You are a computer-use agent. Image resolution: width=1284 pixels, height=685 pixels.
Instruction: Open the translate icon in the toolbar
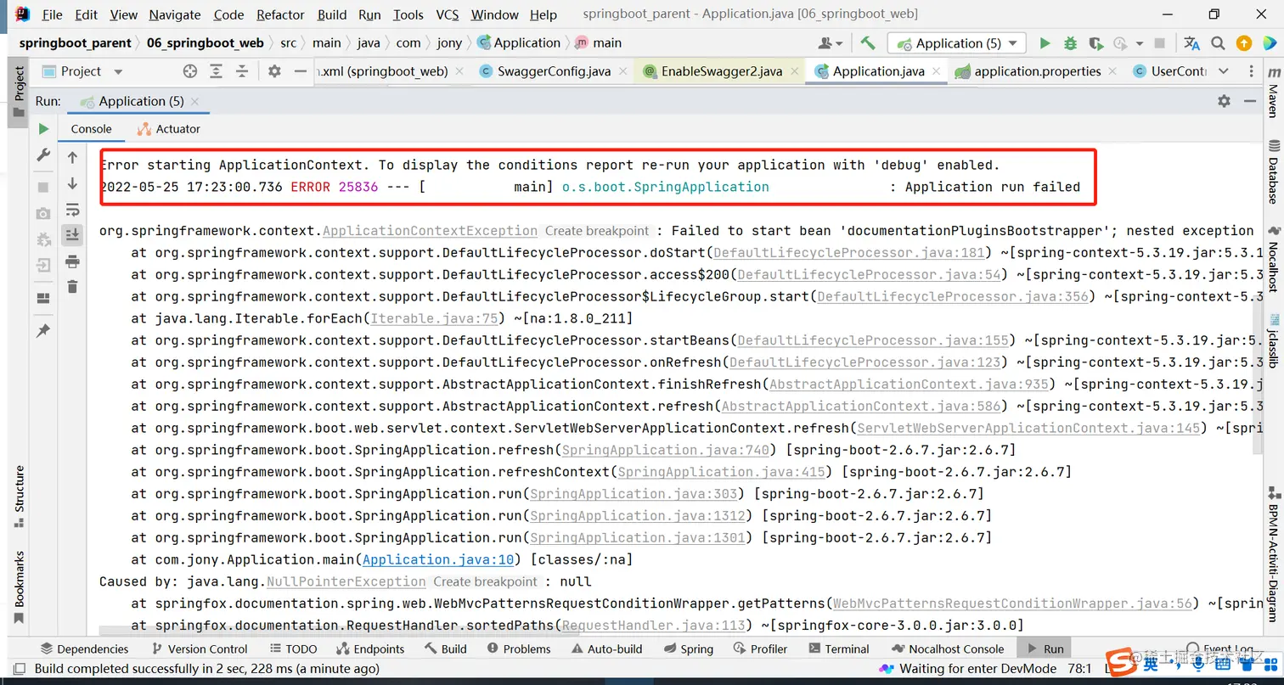pyautogui.click(x=1192, y=43)
